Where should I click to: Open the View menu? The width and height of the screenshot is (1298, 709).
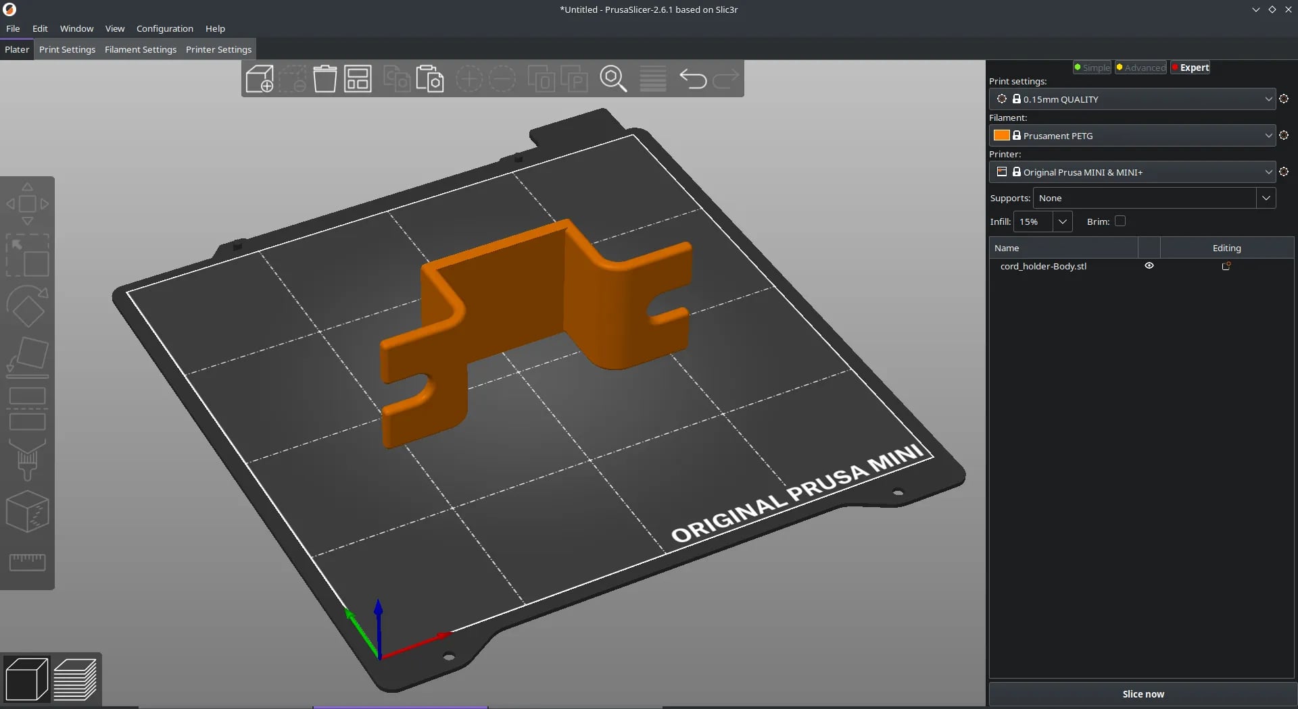115,28
